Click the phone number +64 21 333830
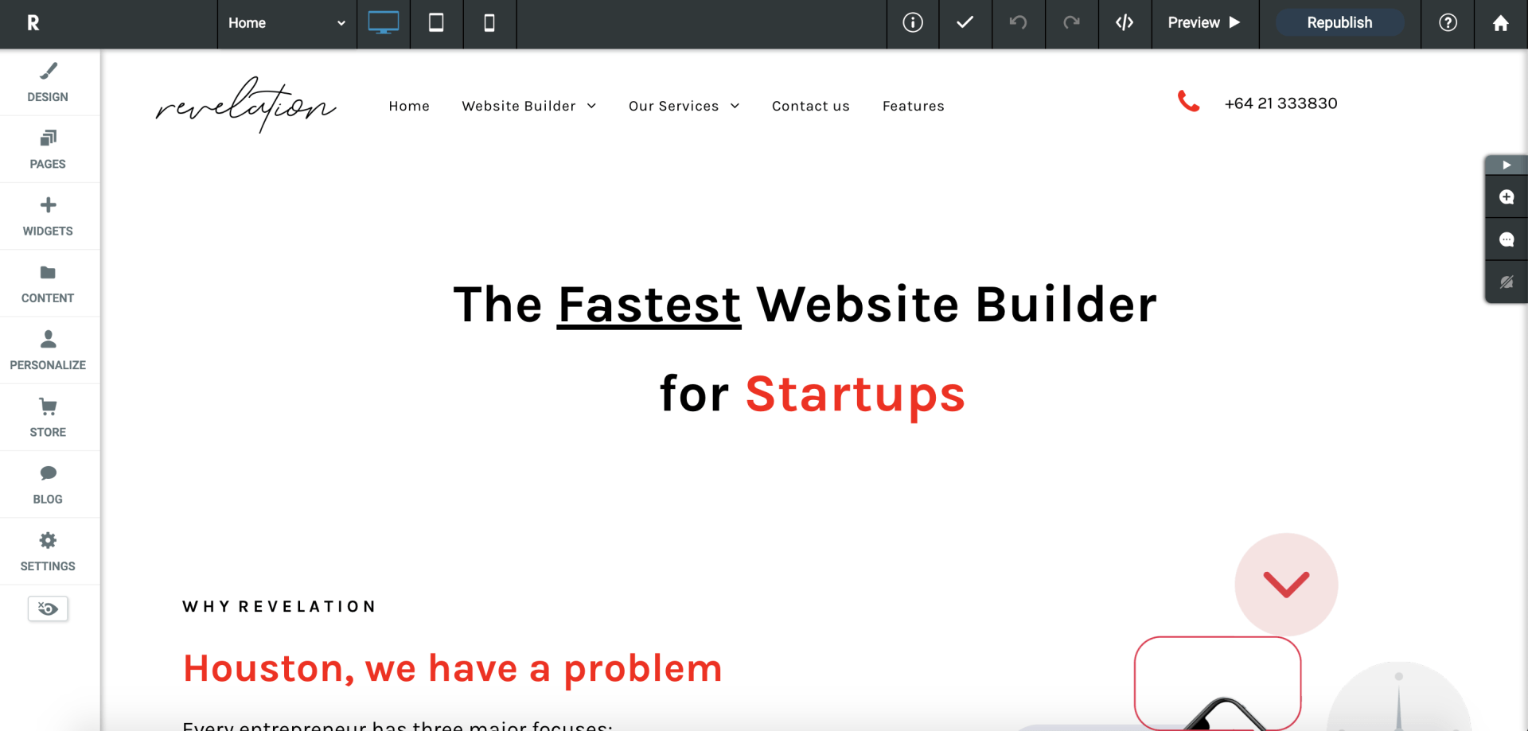 1281,103
